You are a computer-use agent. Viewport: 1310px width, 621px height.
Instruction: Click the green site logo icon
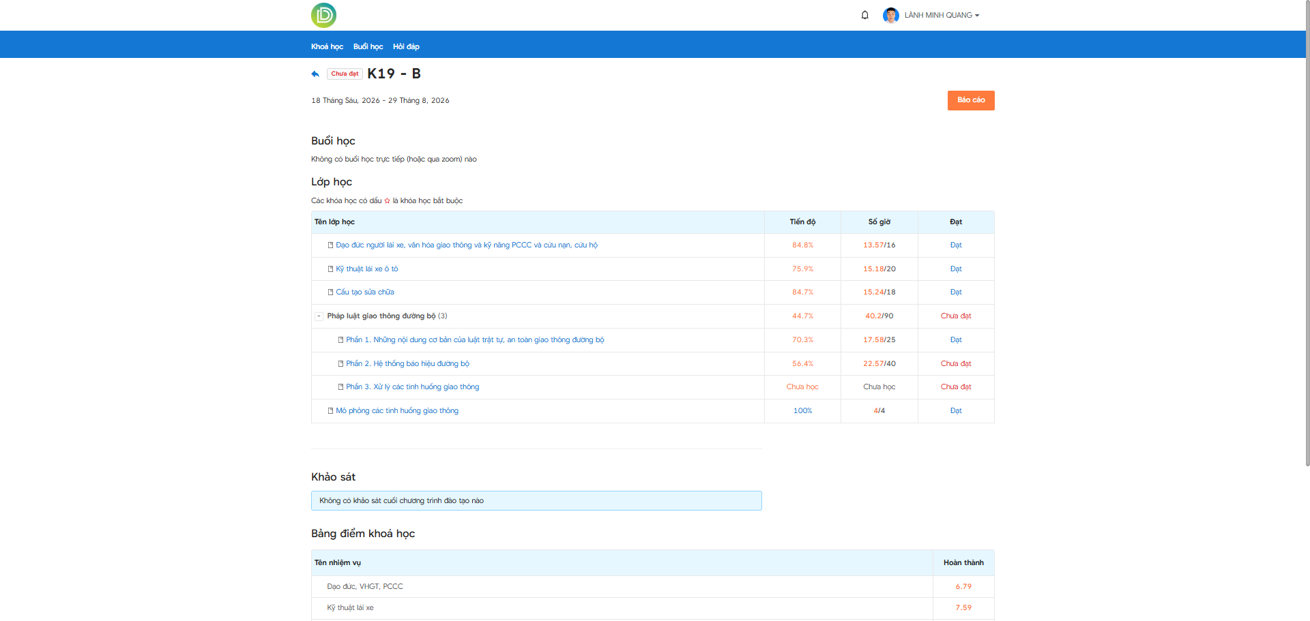323,15
